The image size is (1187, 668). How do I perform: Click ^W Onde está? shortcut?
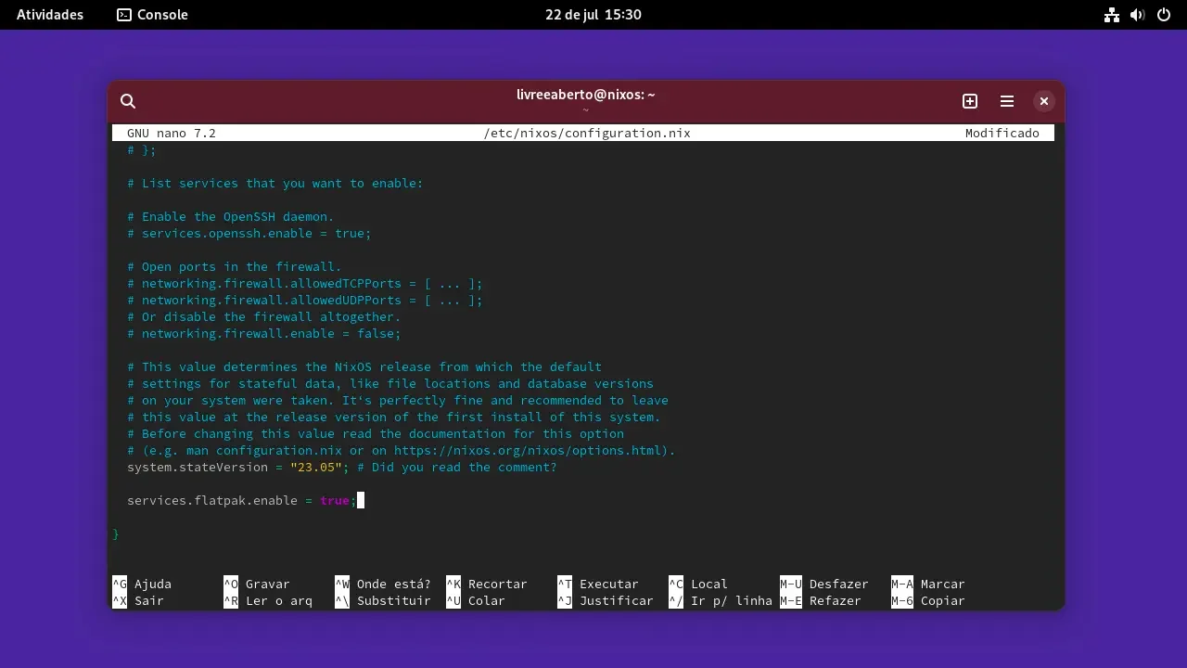coord(383,584)
